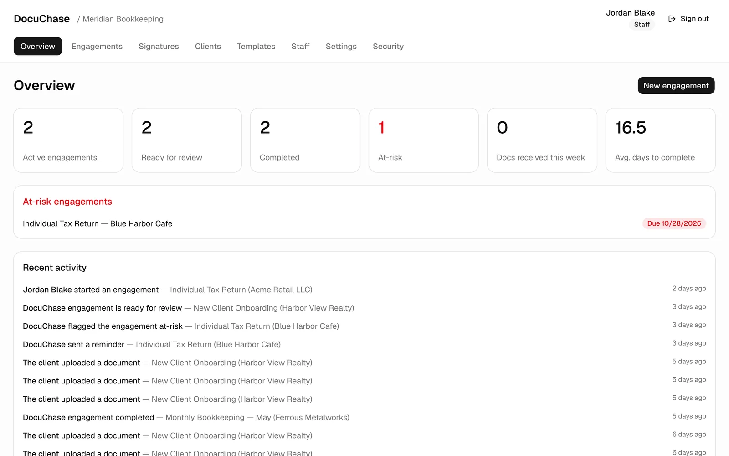Open Individual Tax Return — Blue Harbor Cafe at-risk row

364,223
